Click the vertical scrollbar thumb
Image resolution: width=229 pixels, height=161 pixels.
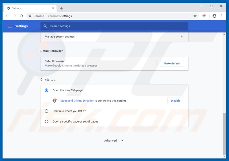[x=224, y=134]
